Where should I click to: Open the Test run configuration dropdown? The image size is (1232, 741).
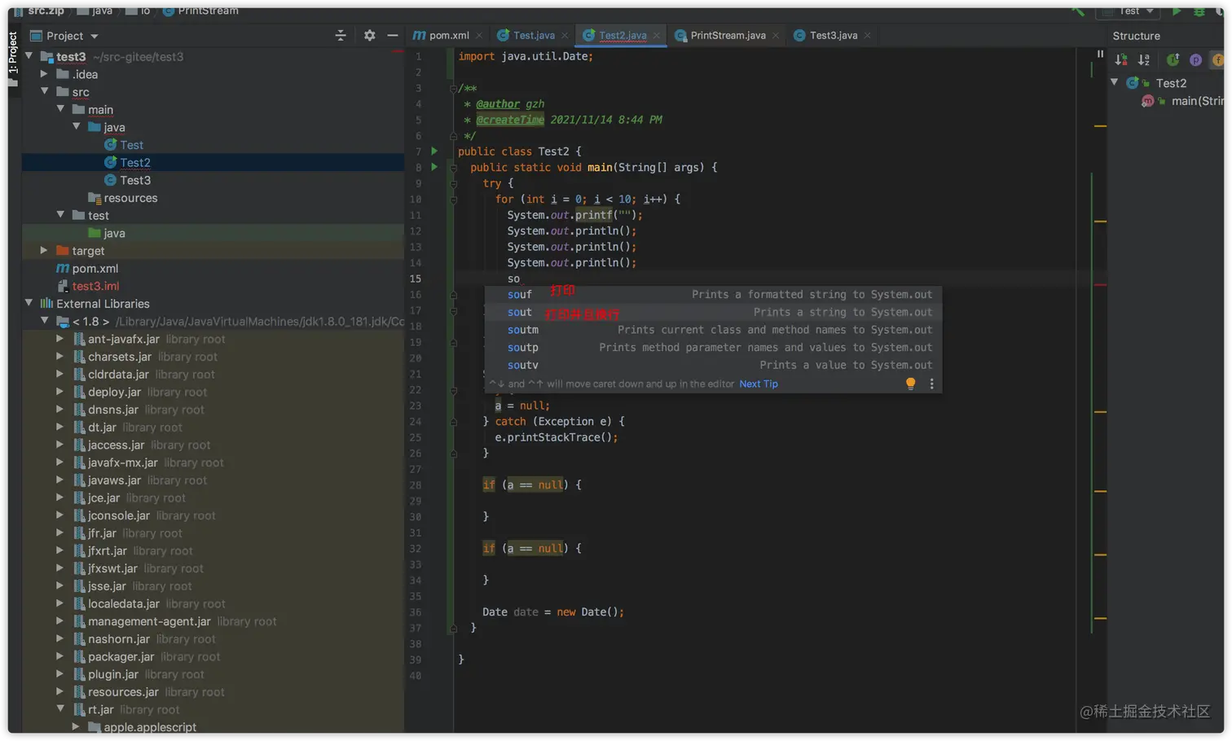coord(1129,11)
